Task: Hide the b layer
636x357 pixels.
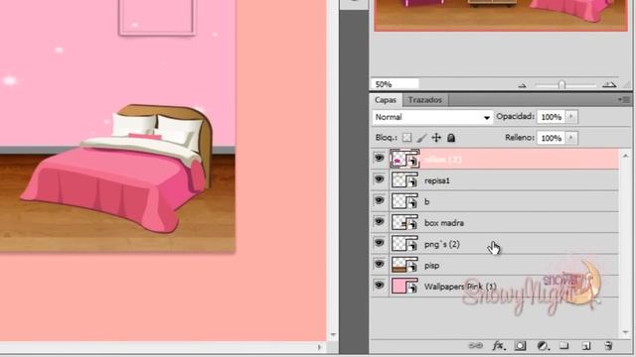Action: 380,200
